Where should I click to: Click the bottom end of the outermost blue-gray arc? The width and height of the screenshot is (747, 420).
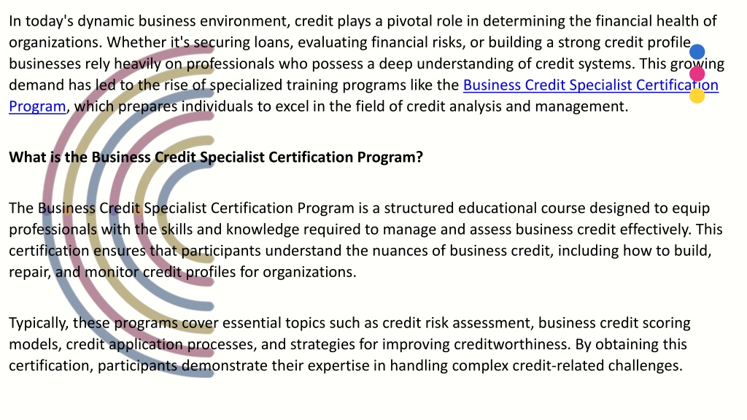(209, 373)
